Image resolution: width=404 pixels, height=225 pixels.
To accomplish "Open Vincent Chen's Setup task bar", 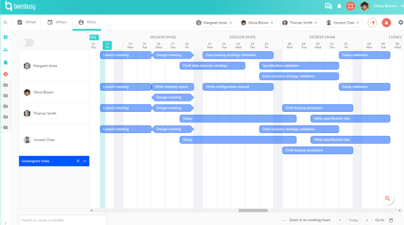I will pyautogui.click(x=238, y=140).
